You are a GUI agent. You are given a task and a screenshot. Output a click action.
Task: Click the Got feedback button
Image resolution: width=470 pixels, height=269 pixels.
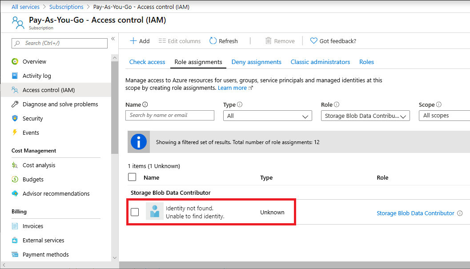click(x=333, y=40)
